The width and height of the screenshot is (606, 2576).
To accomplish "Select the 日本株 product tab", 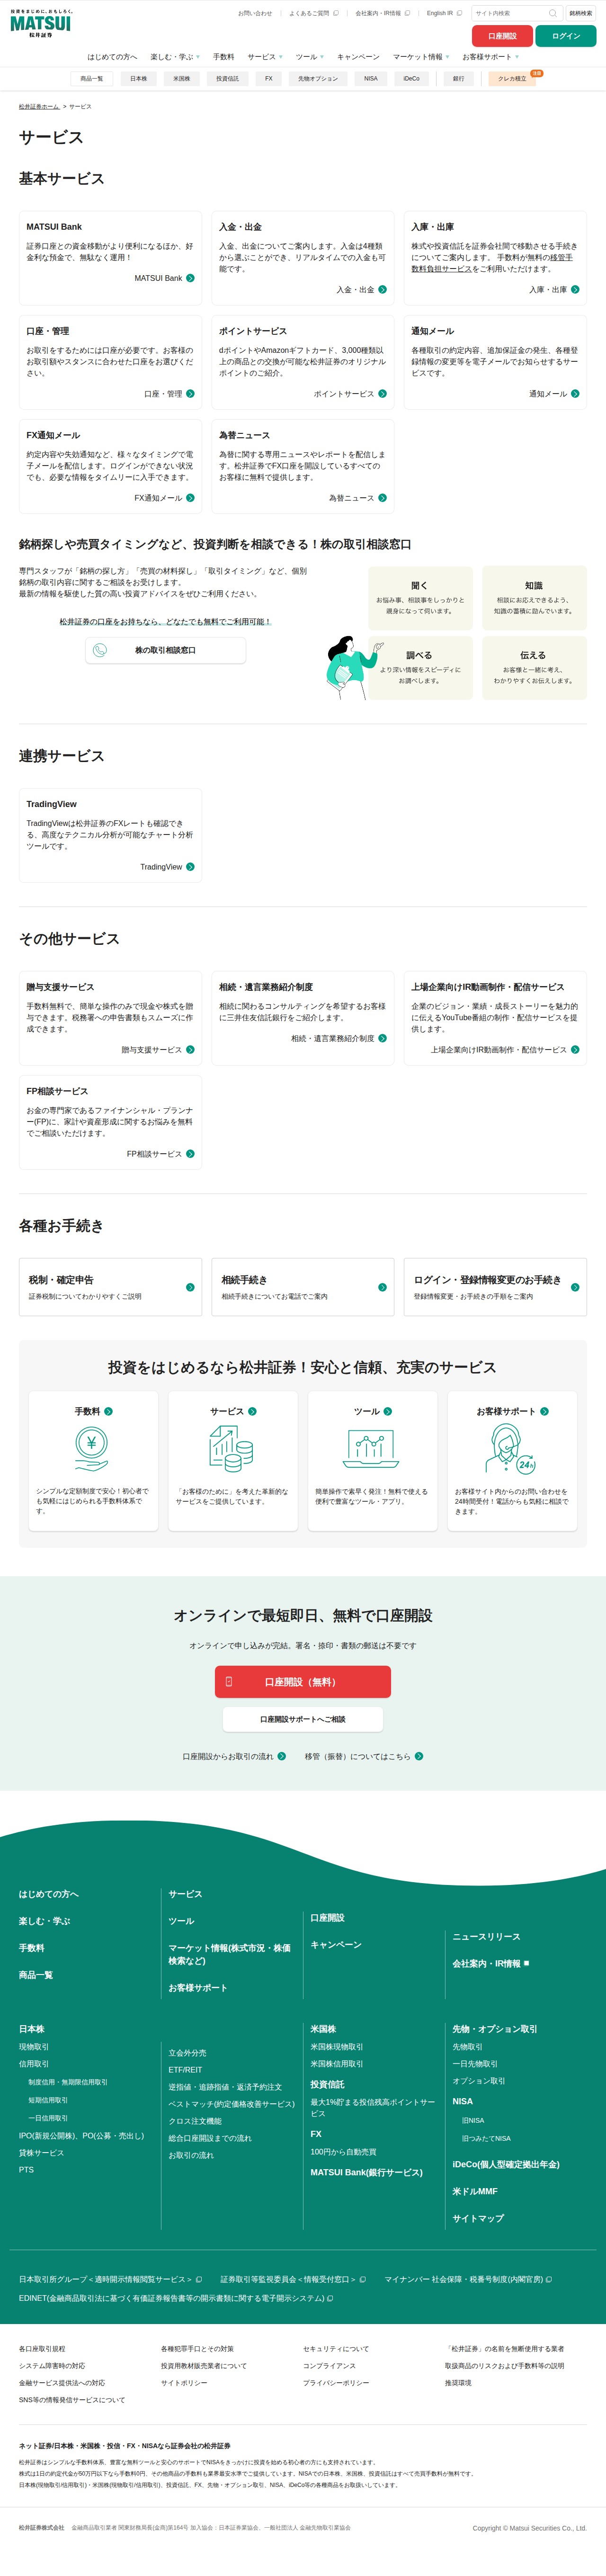I will point(139,78).
